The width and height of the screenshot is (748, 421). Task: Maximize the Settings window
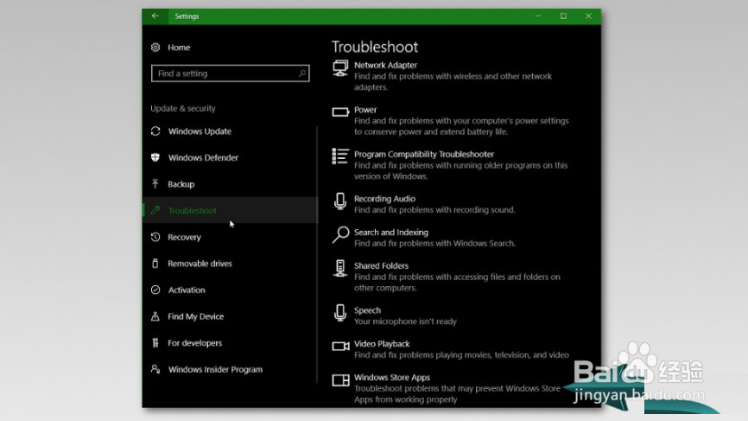click(563, 16)
